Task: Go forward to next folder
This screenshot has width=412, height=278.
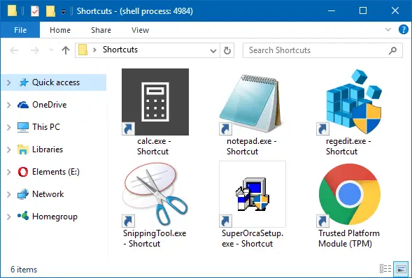Action: 35,50
